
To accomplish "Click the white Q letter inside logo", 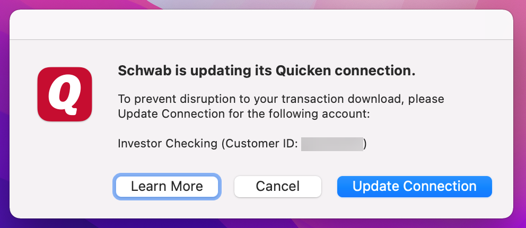I will 64,94.
